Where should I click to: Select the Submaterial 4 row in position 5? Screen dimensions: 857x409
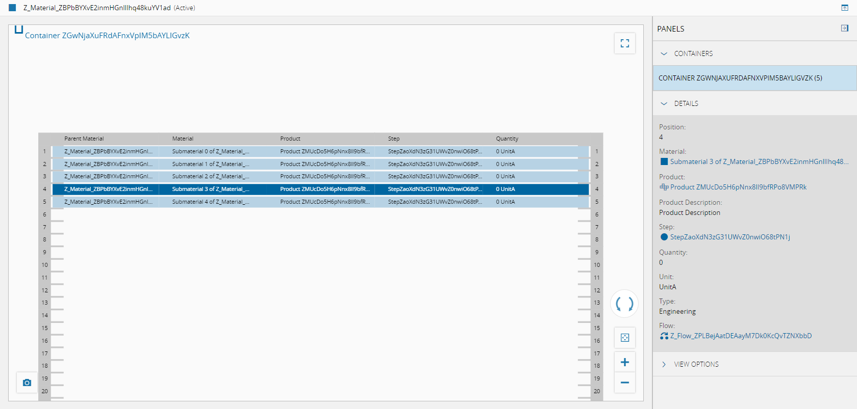320,202
